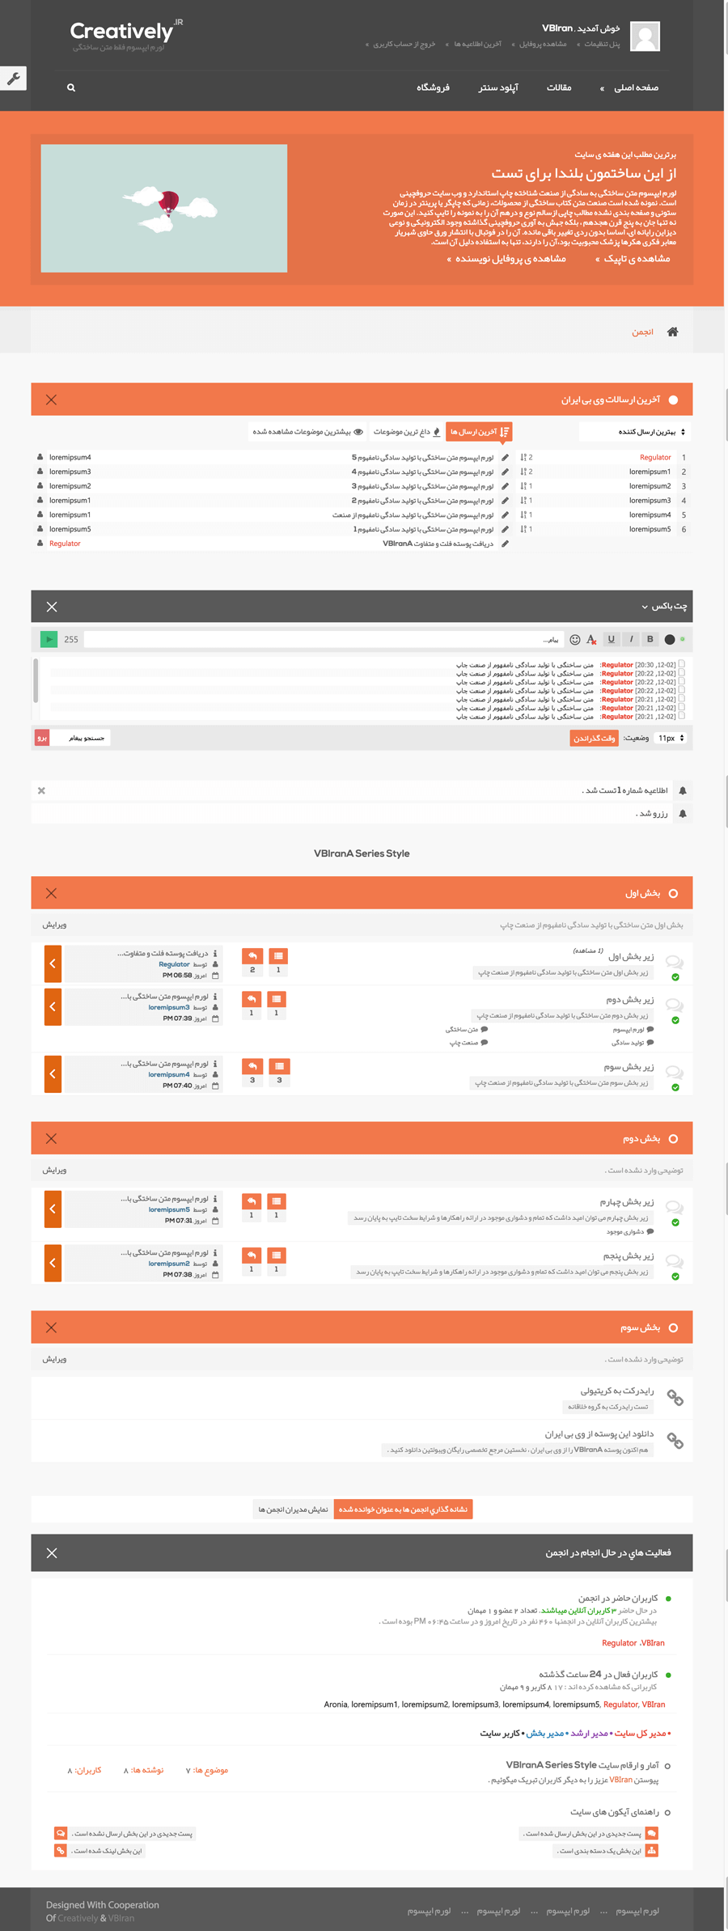Click the replies arrow icon for زیر بخش اول
This screenshot has height=1931, width=728.
252,955
